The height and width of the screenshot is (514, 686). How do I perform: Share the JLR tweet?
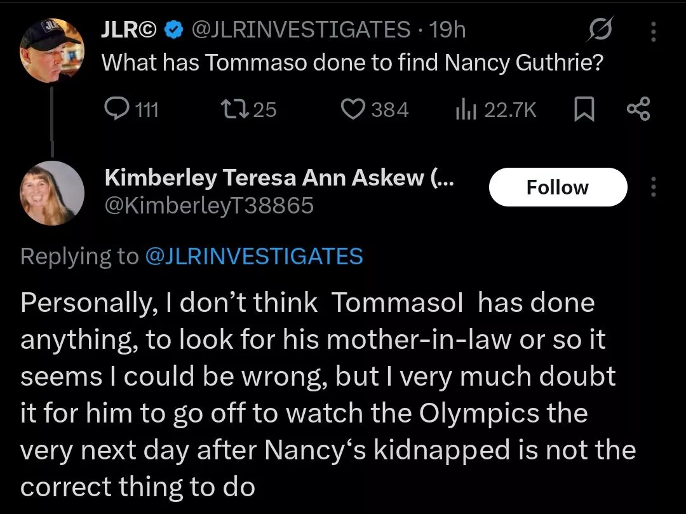tap(638, 110)
